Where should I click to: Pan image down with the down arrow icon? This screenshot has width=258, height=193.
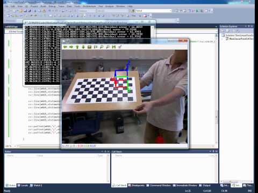click(x=83, y=47)
